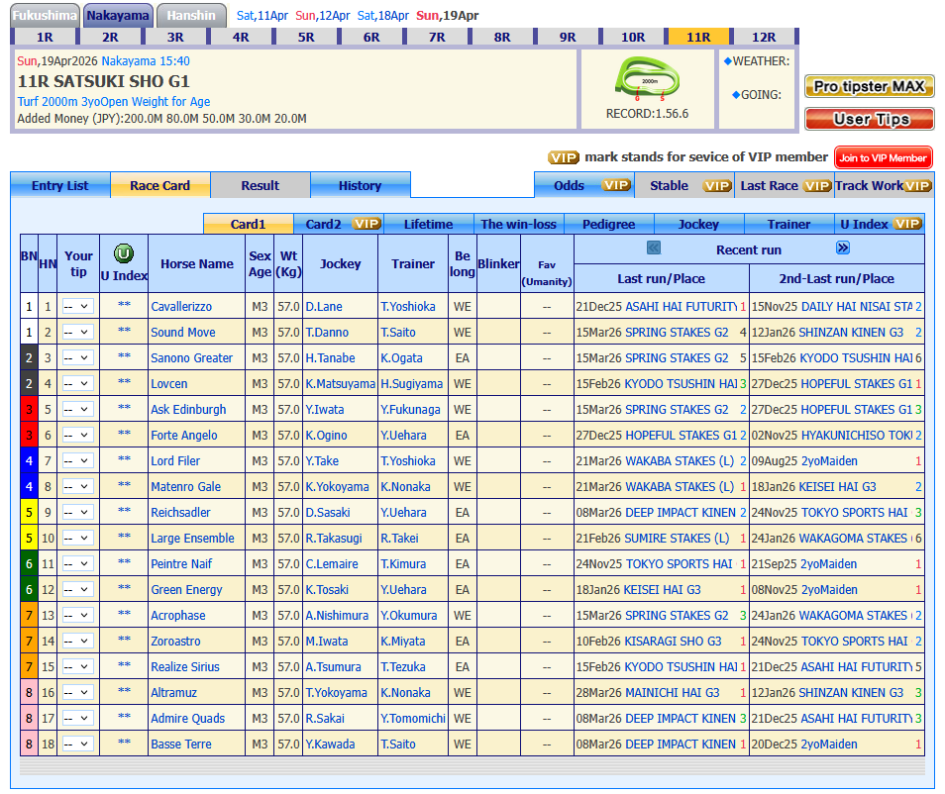This screenshot has width=945, height=794.
Task: Click the VIP badge on Odds tab
Action: pos(616,185)
